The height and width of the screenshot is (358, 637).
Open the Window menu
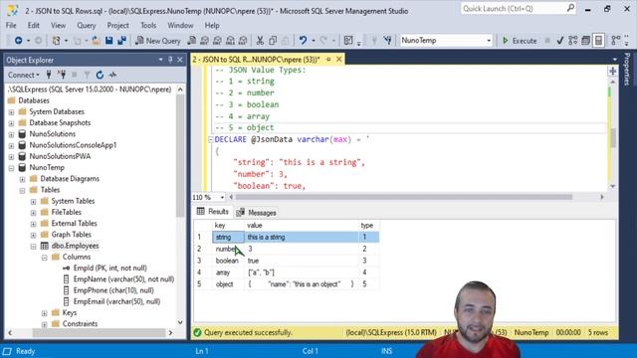[x=180, y=25]
